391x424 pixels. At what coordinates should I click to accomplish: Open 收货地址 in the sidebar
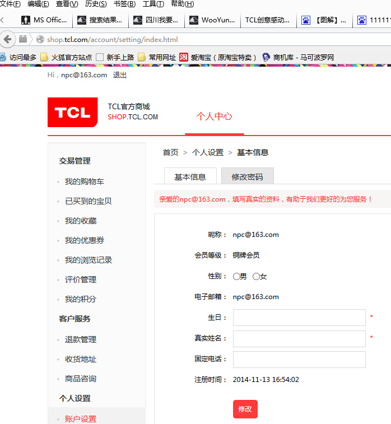[x=81, y=359]
